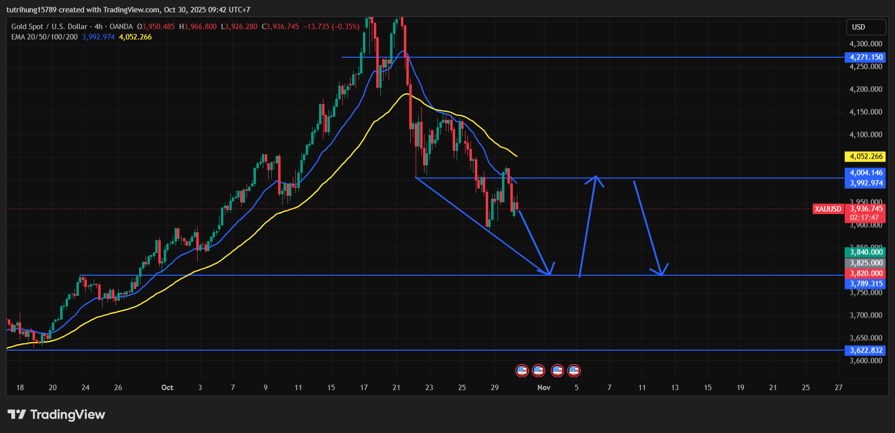Click the Gold Spot / U.S. Dollar title
Screen dimensions: 895x433
[x=49, y=27]
